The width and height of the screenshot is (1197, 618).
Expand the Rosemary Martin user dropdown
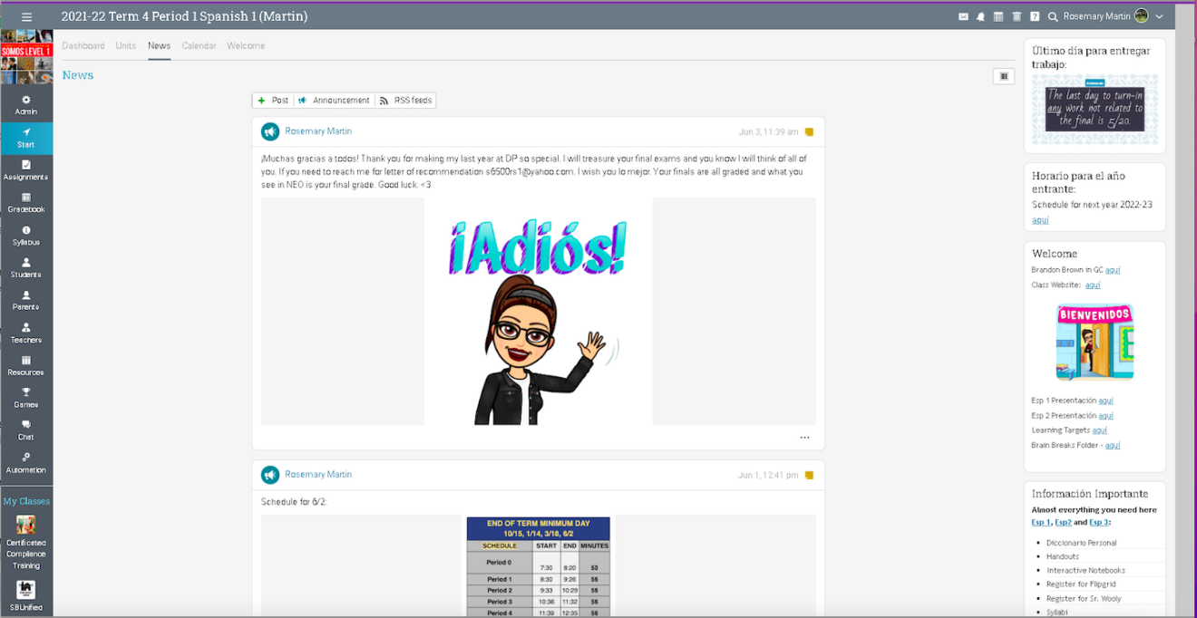click(1159, 16)
